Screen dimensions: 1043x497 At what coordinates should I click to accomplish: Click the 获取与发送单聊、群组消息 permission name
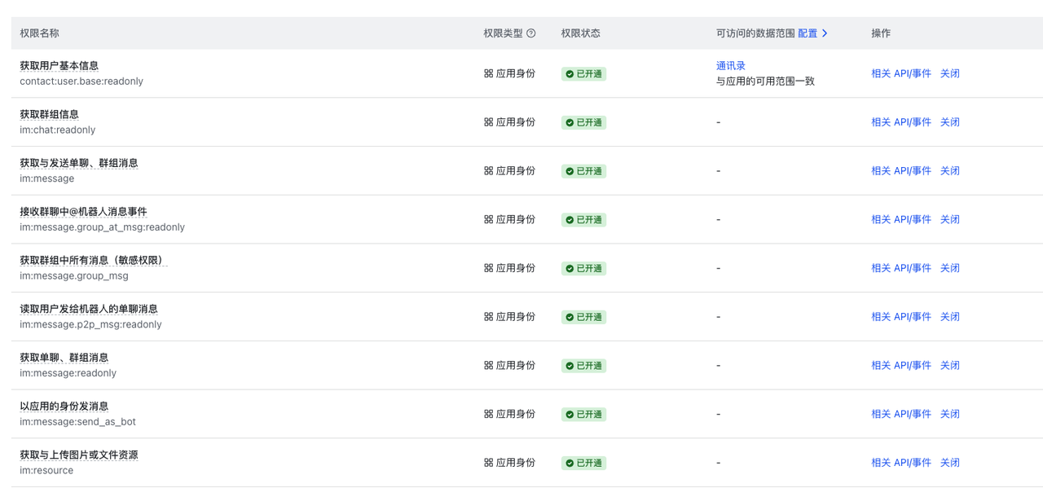click(x=79, y=163)
